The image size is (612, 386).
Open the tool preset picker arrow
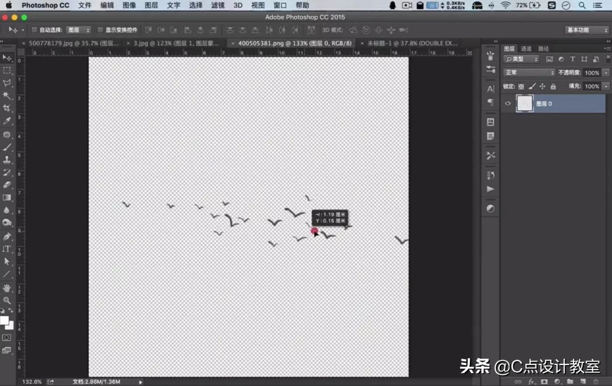(23, 30)
